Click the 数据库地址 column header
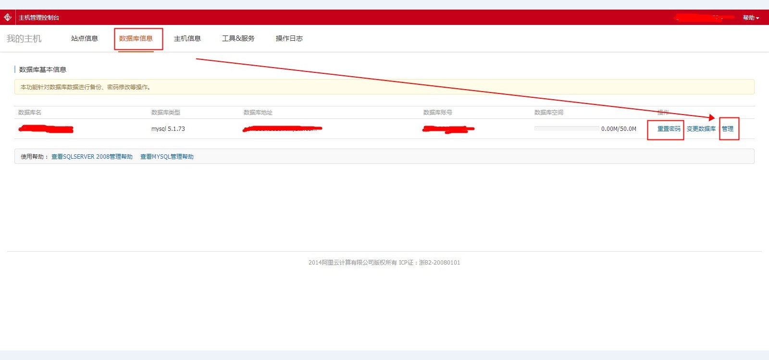 (x=258, y=113)
